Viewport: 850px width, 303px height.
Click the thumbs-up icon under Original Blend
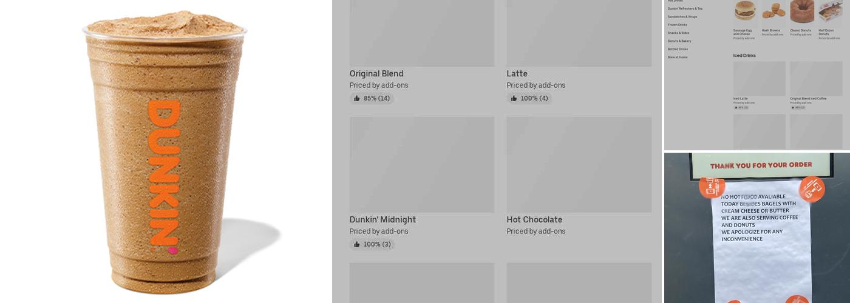[x=357, y=98]
